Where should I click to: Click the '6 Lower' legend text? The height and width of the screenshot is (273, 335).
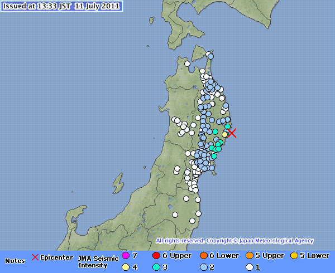point(223,256)
